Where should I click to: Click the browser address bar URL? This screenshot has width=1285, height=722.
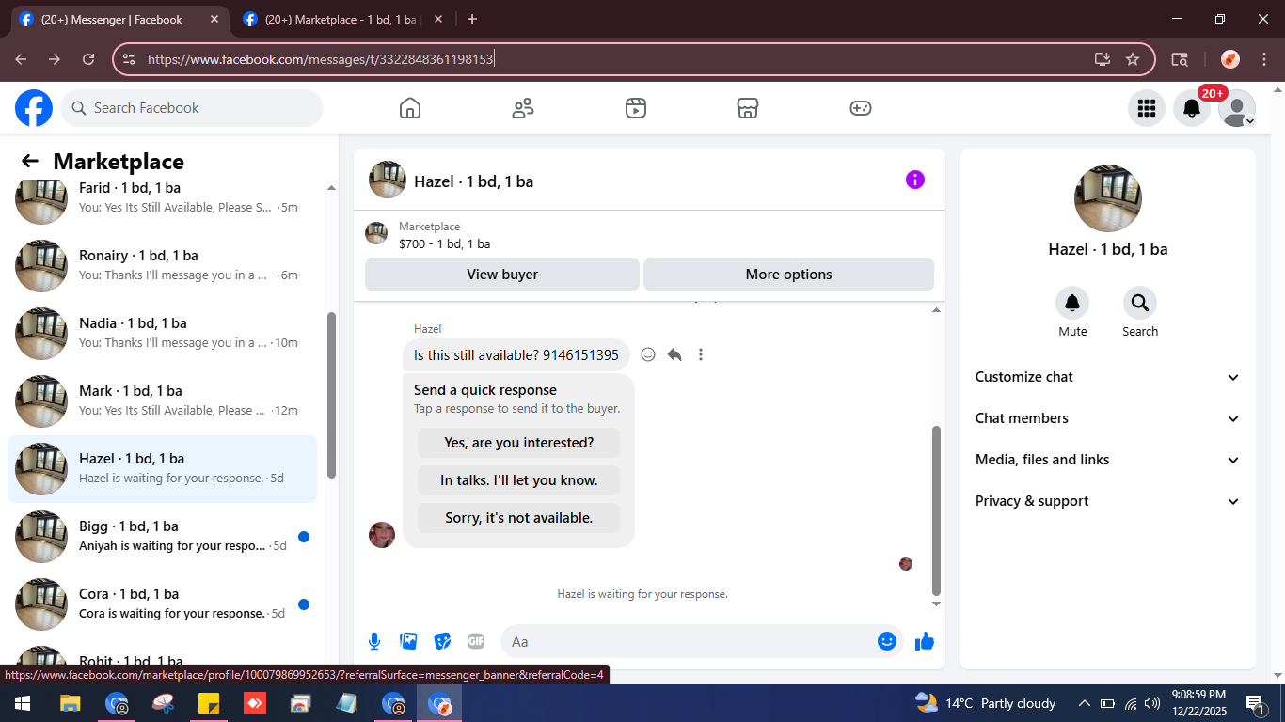pyautogui.click(x=321, y=59)
